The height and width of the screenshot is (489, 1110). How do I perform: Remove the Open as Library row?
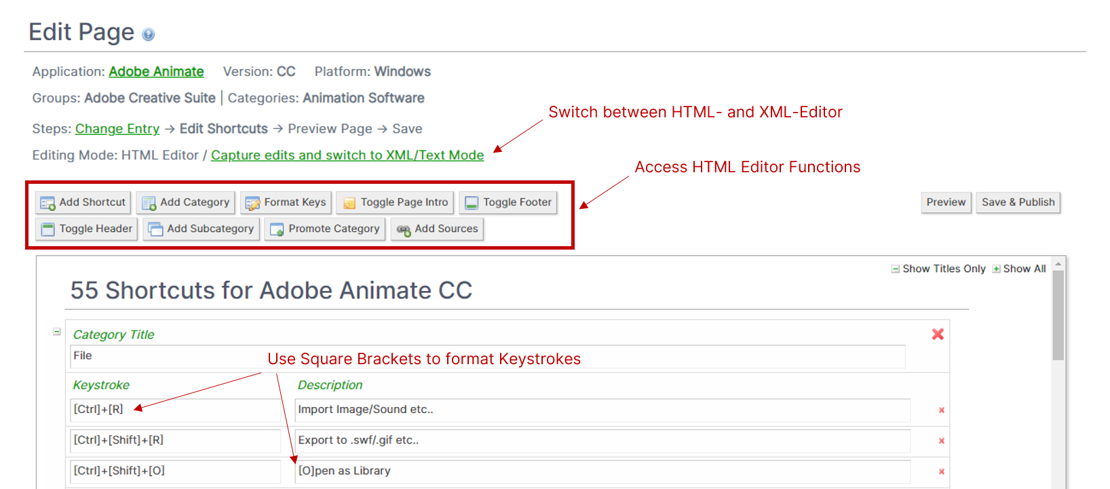click(x=942, y=471)
